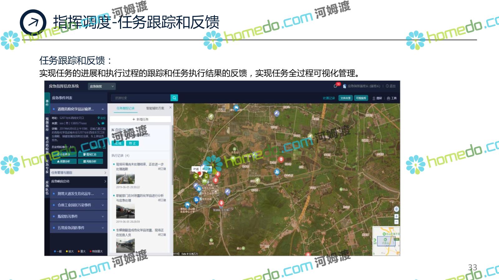Click the 文件共享 button
Image resolution: width=499 pixels, height=280 pixels.
coord(345,98)
